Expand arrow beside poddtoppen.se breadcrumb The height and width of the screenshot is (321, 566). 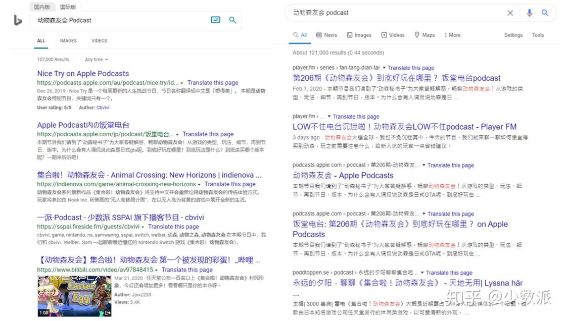[x=422, y=273]
